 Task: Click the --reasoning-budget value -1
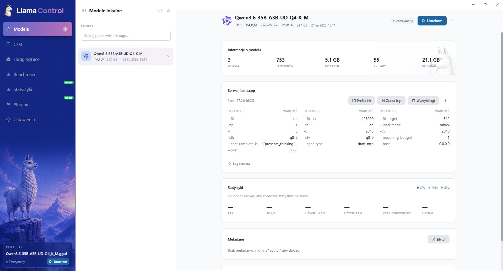pos(448,137)
